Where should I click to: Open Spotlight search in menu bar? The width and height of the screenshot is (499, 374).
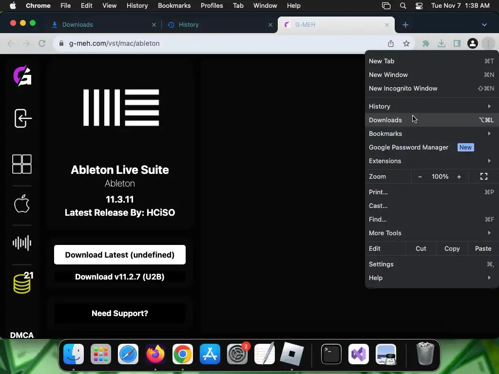(x=403, y=6)
